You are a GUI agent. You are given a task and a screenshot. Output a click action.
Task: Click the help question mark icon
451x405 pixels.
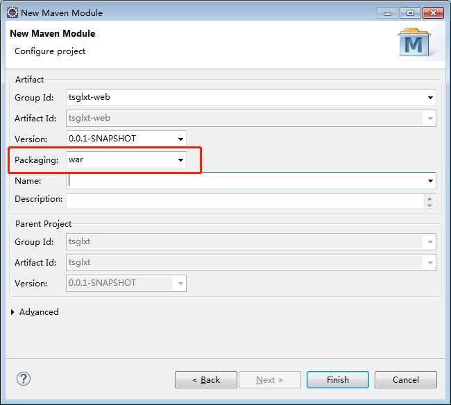(24, 379)
